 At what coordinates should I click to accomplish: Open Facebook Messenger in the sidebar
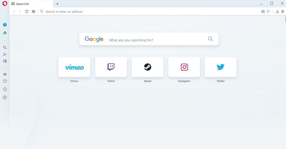5,25
